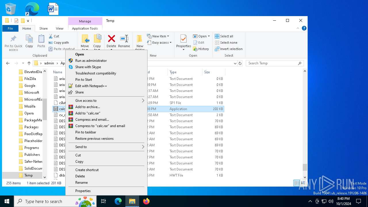Navigate back with the back arrow
368x207 pixels.
[x=8, y=63]
